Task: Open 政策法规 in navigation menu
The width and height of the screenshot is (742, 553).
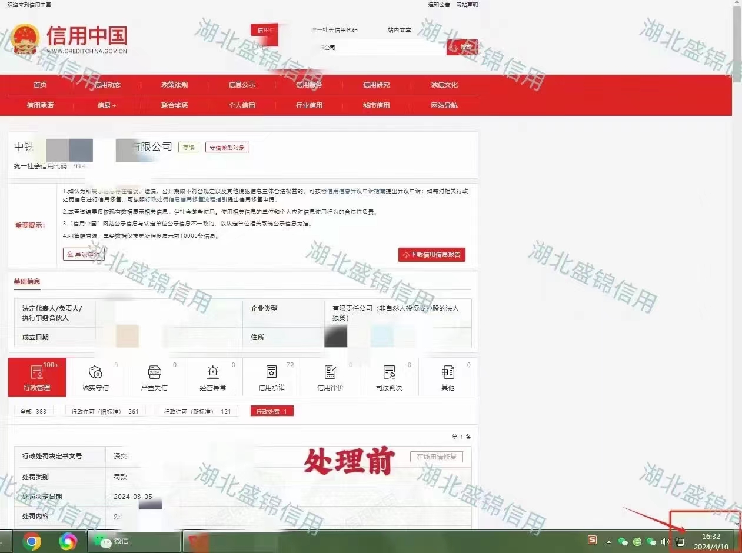Action: pyautogui.click(x=174, y=85)
